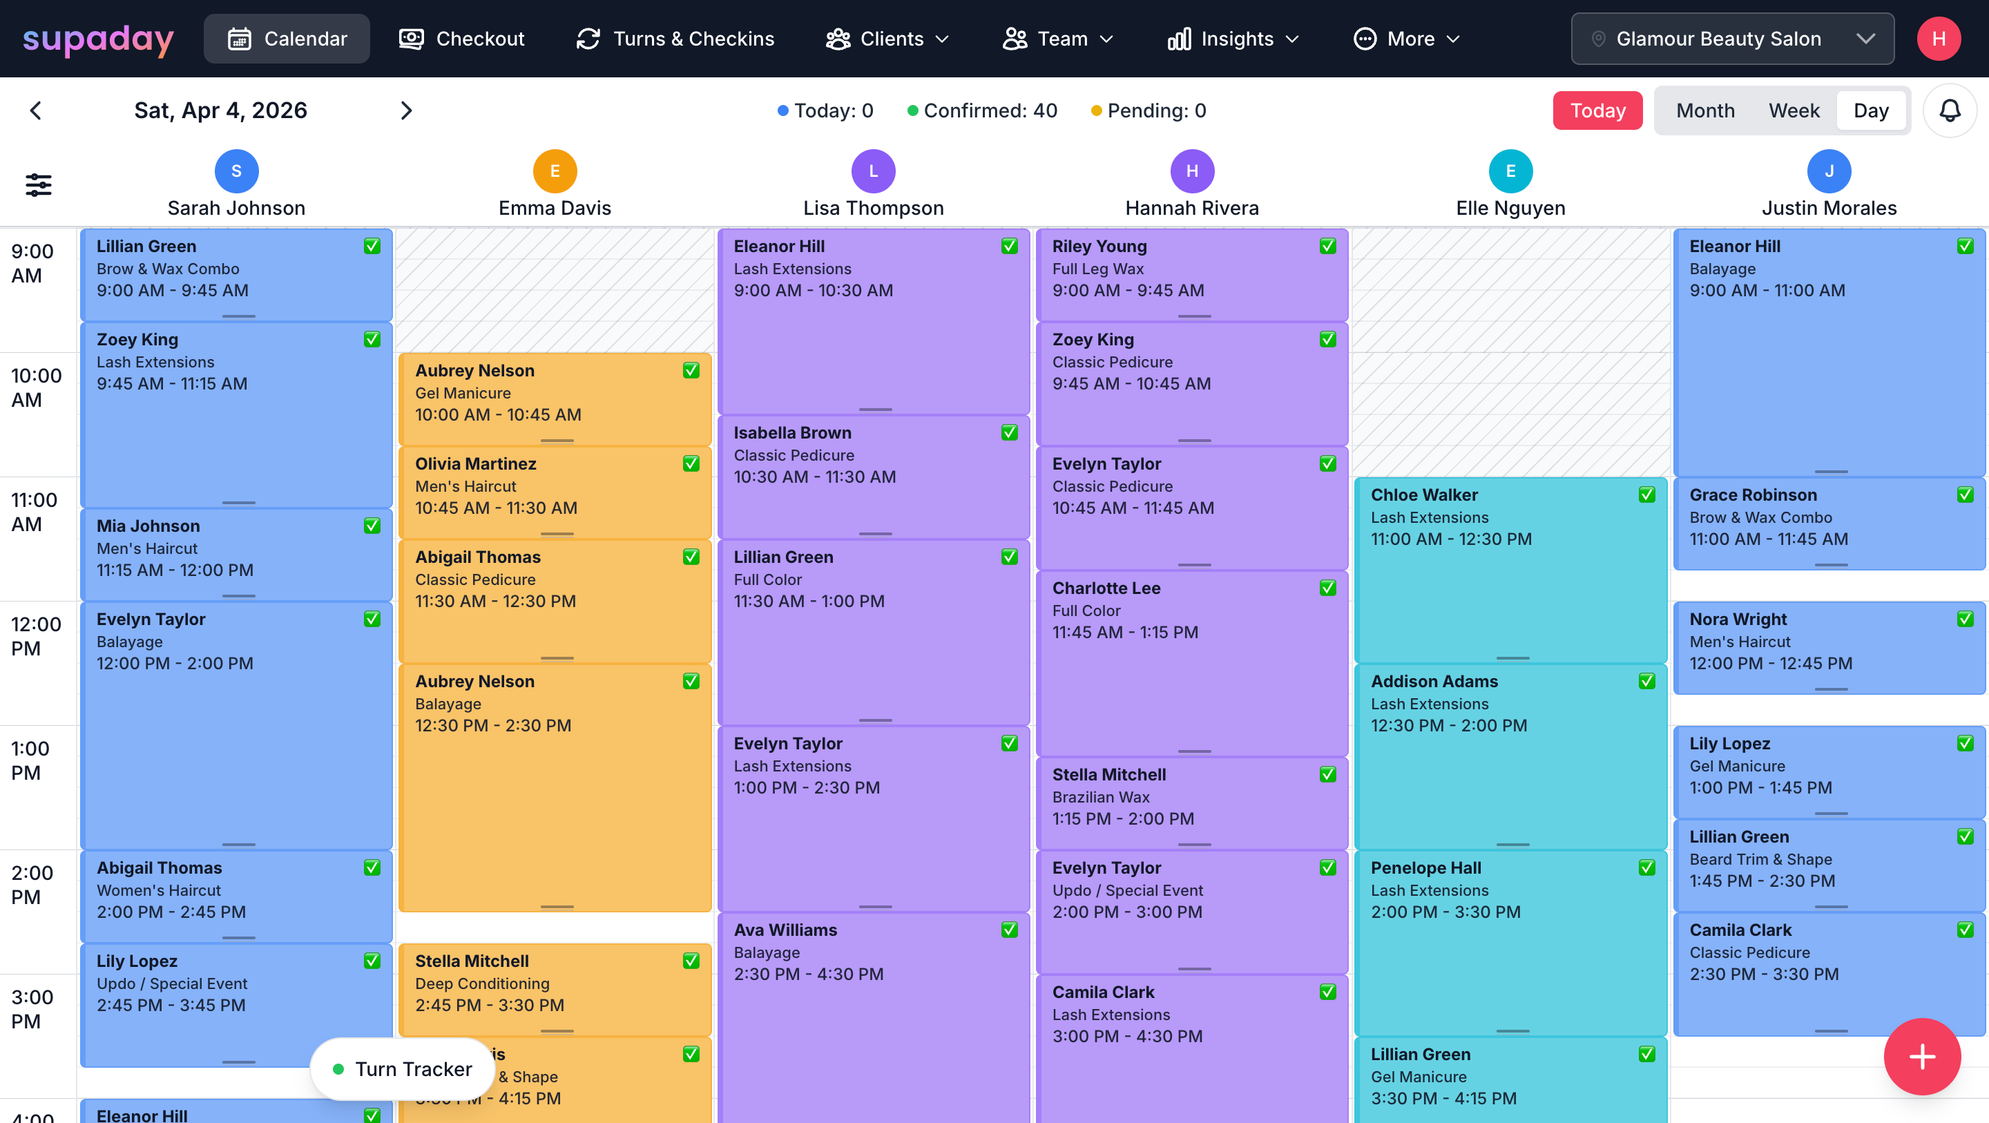Toggle confirmed check on Lillian Green Brow & Wax
The height and width of the screenshot is (1123, 1989).
point(372,246)
